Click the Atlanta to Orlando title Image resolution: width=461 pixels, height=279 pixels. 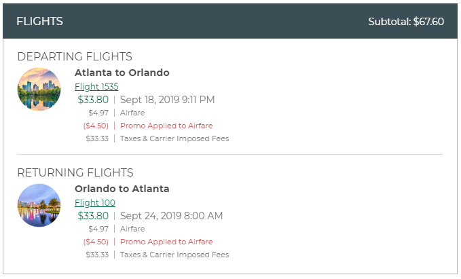click(122, 73)
